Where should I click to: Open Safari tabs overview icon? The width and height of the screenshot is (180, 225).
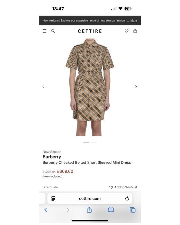click(133, 210)
